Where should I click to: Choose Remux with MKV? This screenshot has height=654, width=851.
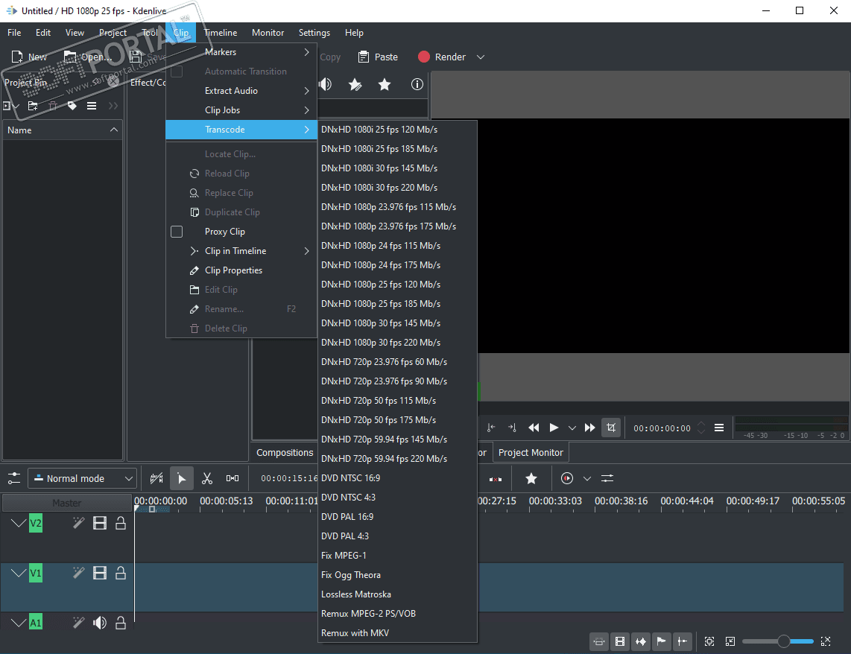point(397,633)
